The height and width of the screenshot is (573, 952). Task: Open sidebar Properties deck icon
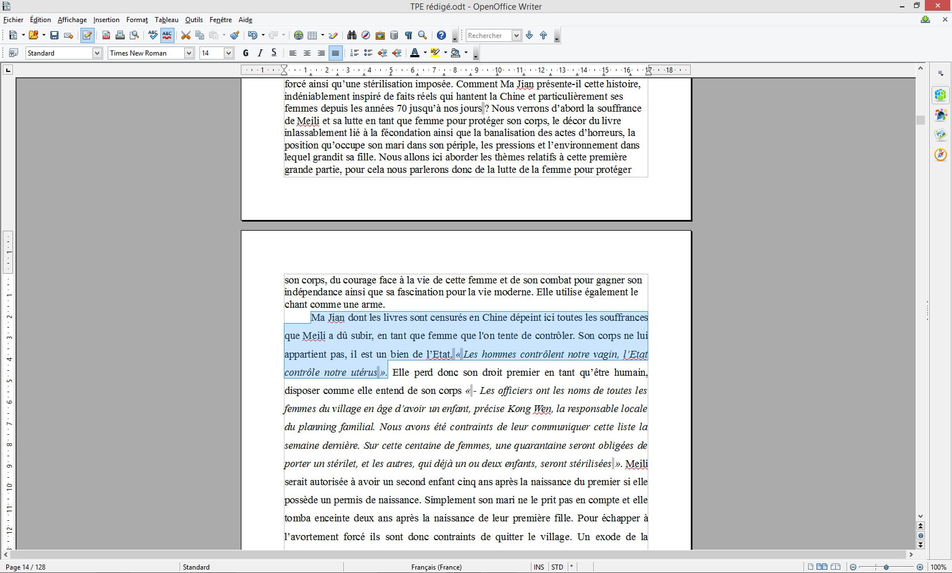941,95
